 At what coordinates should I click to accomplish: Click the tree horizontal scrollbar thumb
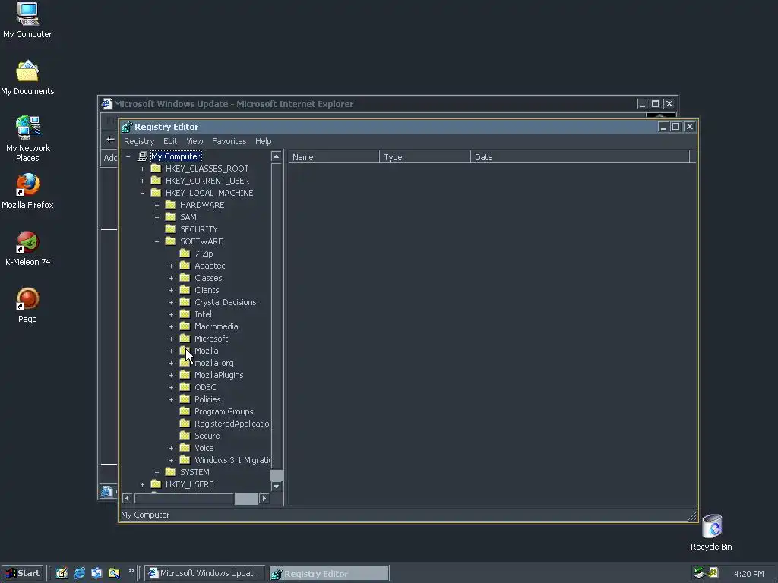(x=246, y=498)
